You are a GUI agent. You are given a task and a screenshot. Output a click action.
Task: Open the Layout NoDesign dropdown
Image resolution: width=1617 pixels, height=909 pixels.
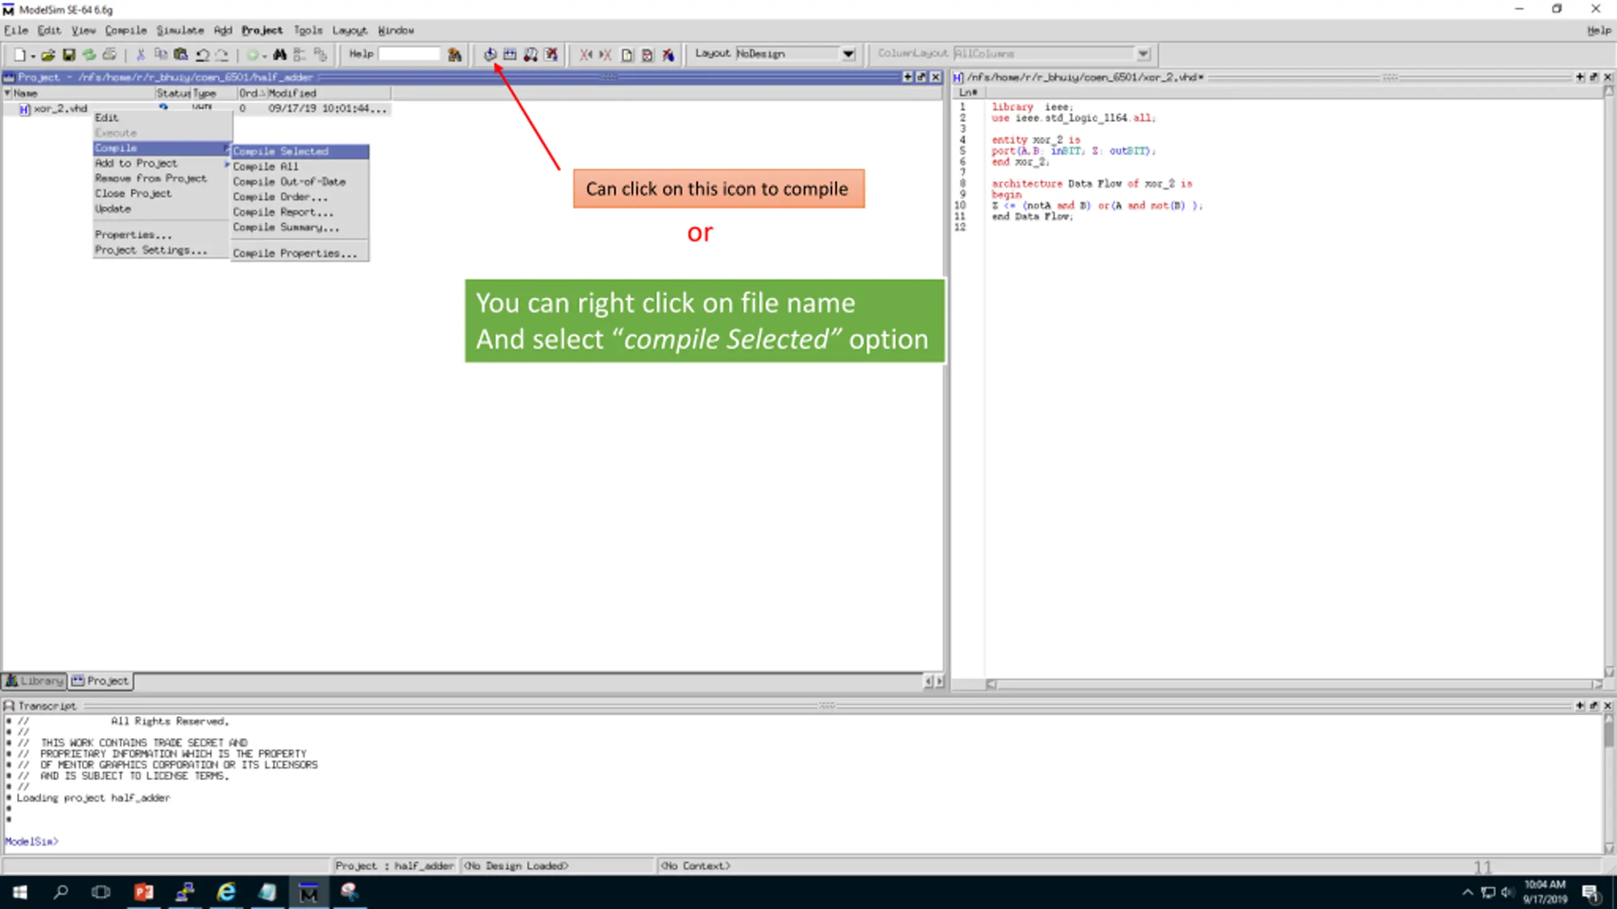click(x=848, y=54)
